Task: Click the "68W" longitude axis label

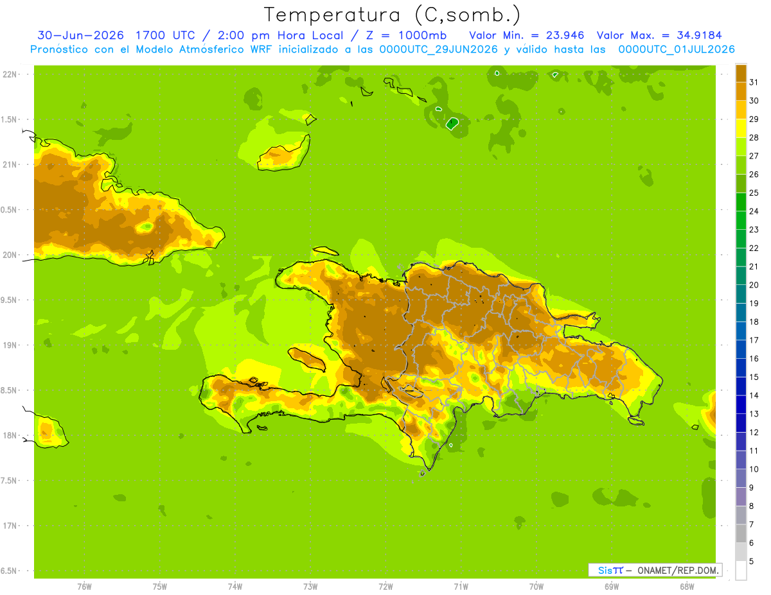Action: click(687, 587)
